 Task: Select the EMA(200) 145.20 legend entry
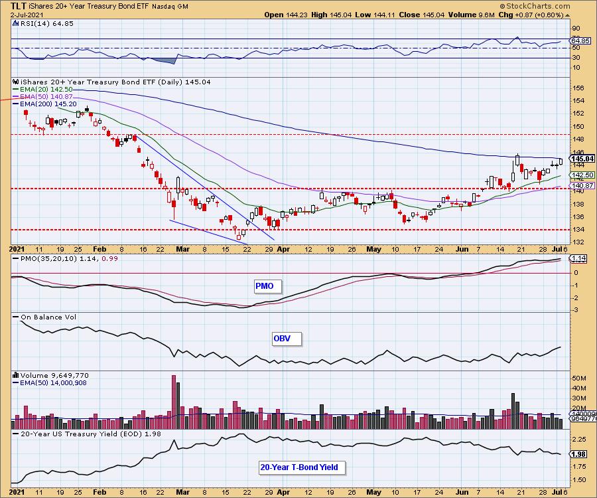point(44,104)
